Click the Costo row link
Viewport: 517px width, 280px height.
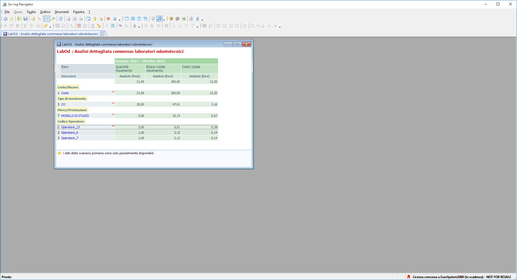click(x=65, y=93)
